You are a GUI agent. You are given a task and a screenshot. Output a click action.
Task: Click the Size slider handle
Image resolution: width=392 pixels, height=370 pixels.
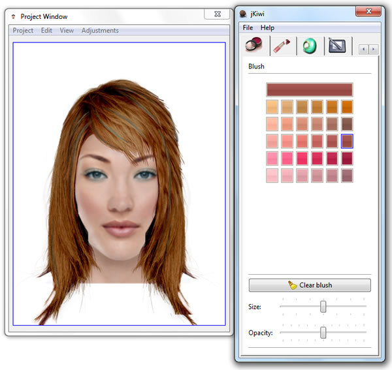(x=323, y=306)
